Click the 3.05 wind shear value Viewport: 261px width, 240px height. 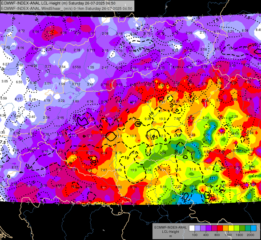[x=5, y=81]
